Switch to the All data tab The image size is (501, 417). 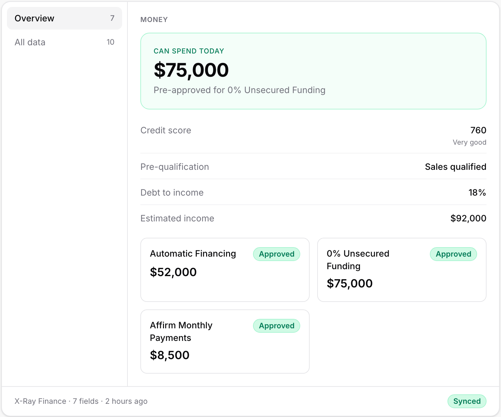coord(65,42)
